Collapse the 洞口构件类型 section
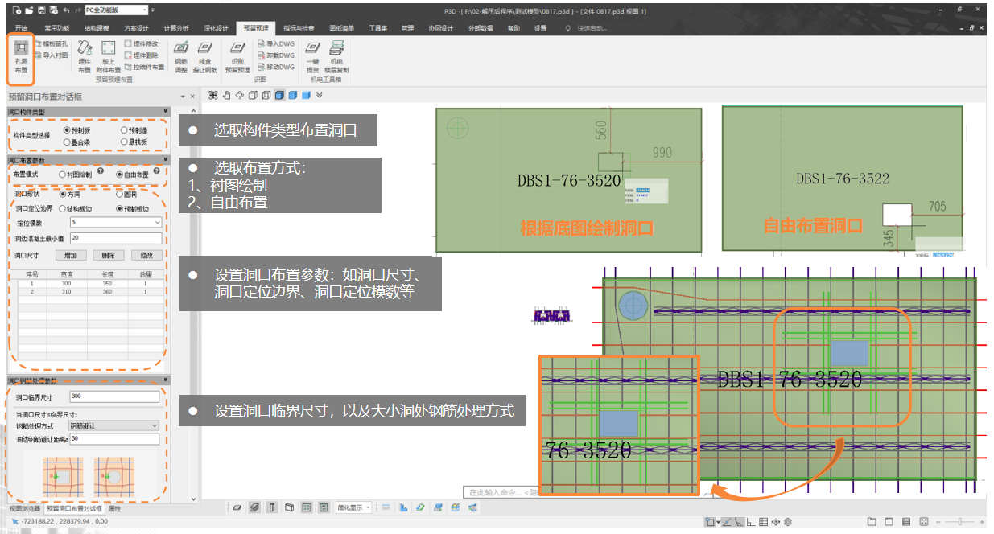Screen dimensions: 994x534 (165, 111)
